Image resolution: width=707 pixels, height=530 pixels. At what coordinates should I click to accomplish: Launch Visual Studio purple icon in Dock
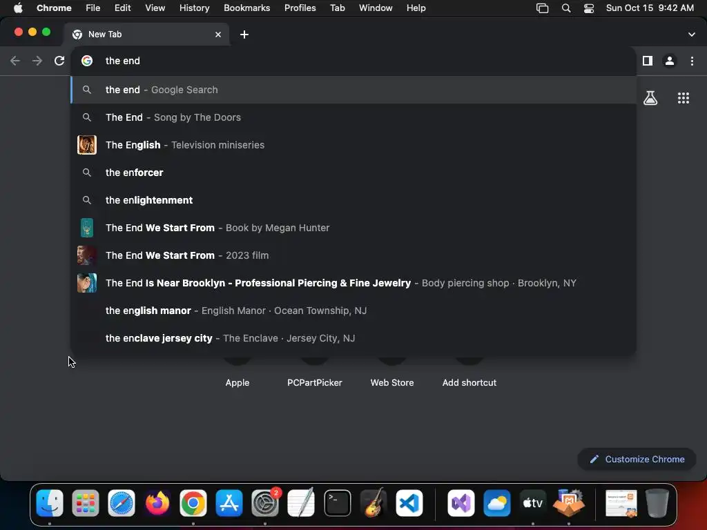point(461,503)
